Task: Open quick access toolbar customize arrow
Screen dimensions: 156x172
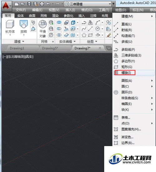Action: [113, 4]
